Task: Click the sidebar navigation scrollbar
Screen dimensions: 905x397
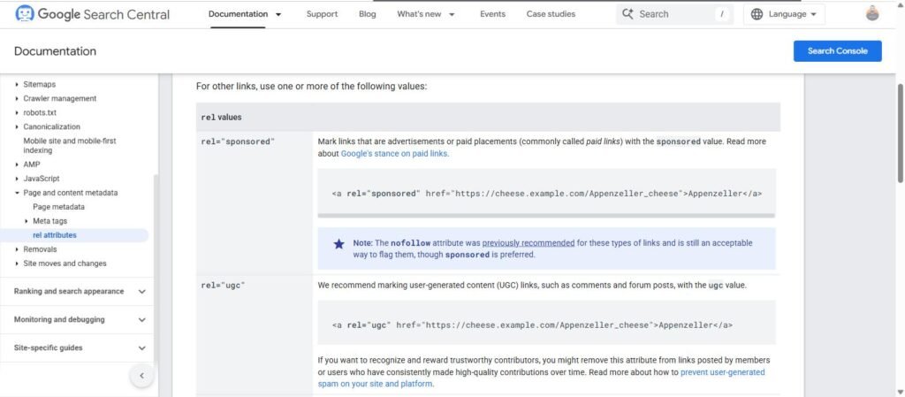Action: (156, 271)
